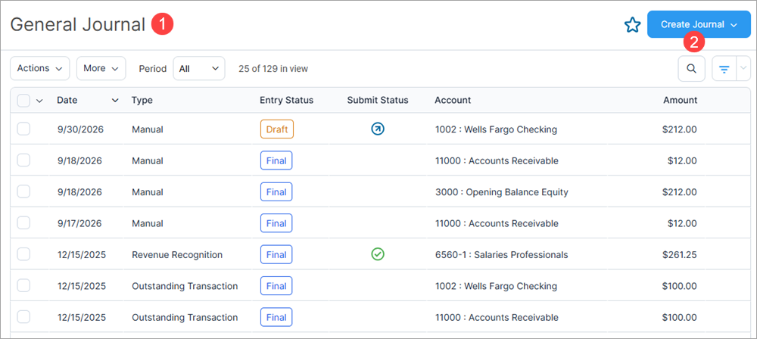
Task: Click the Final badge in 9/17/2026 row
Action: tap(276, 223)
